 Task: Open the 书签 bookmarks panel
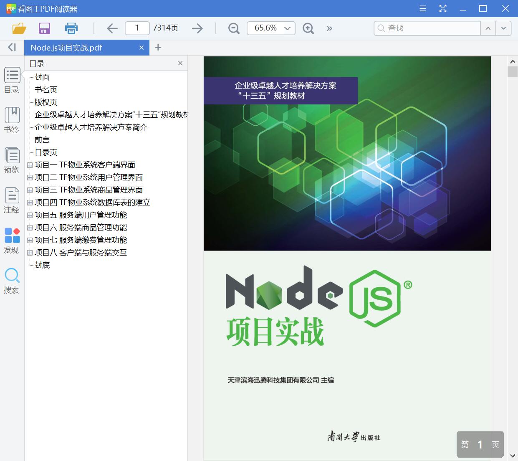click(12, 120)
